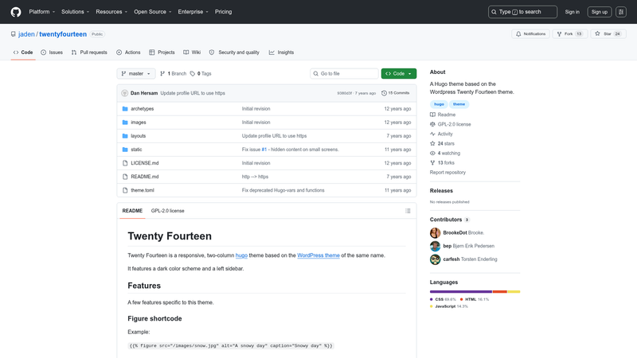This screenshot has width=637, height=358.
Task: Click HTML orange language bar segment
Action: tap(500, 291)
